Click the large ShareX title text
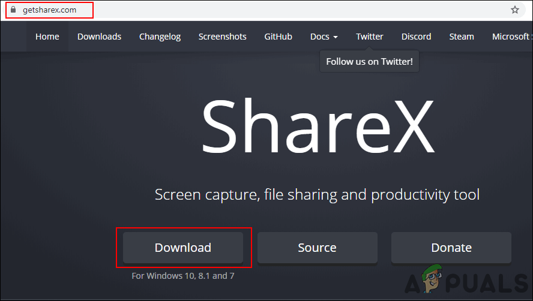The width and height of the screenshot is (533, 301). (x=318, y=126)
